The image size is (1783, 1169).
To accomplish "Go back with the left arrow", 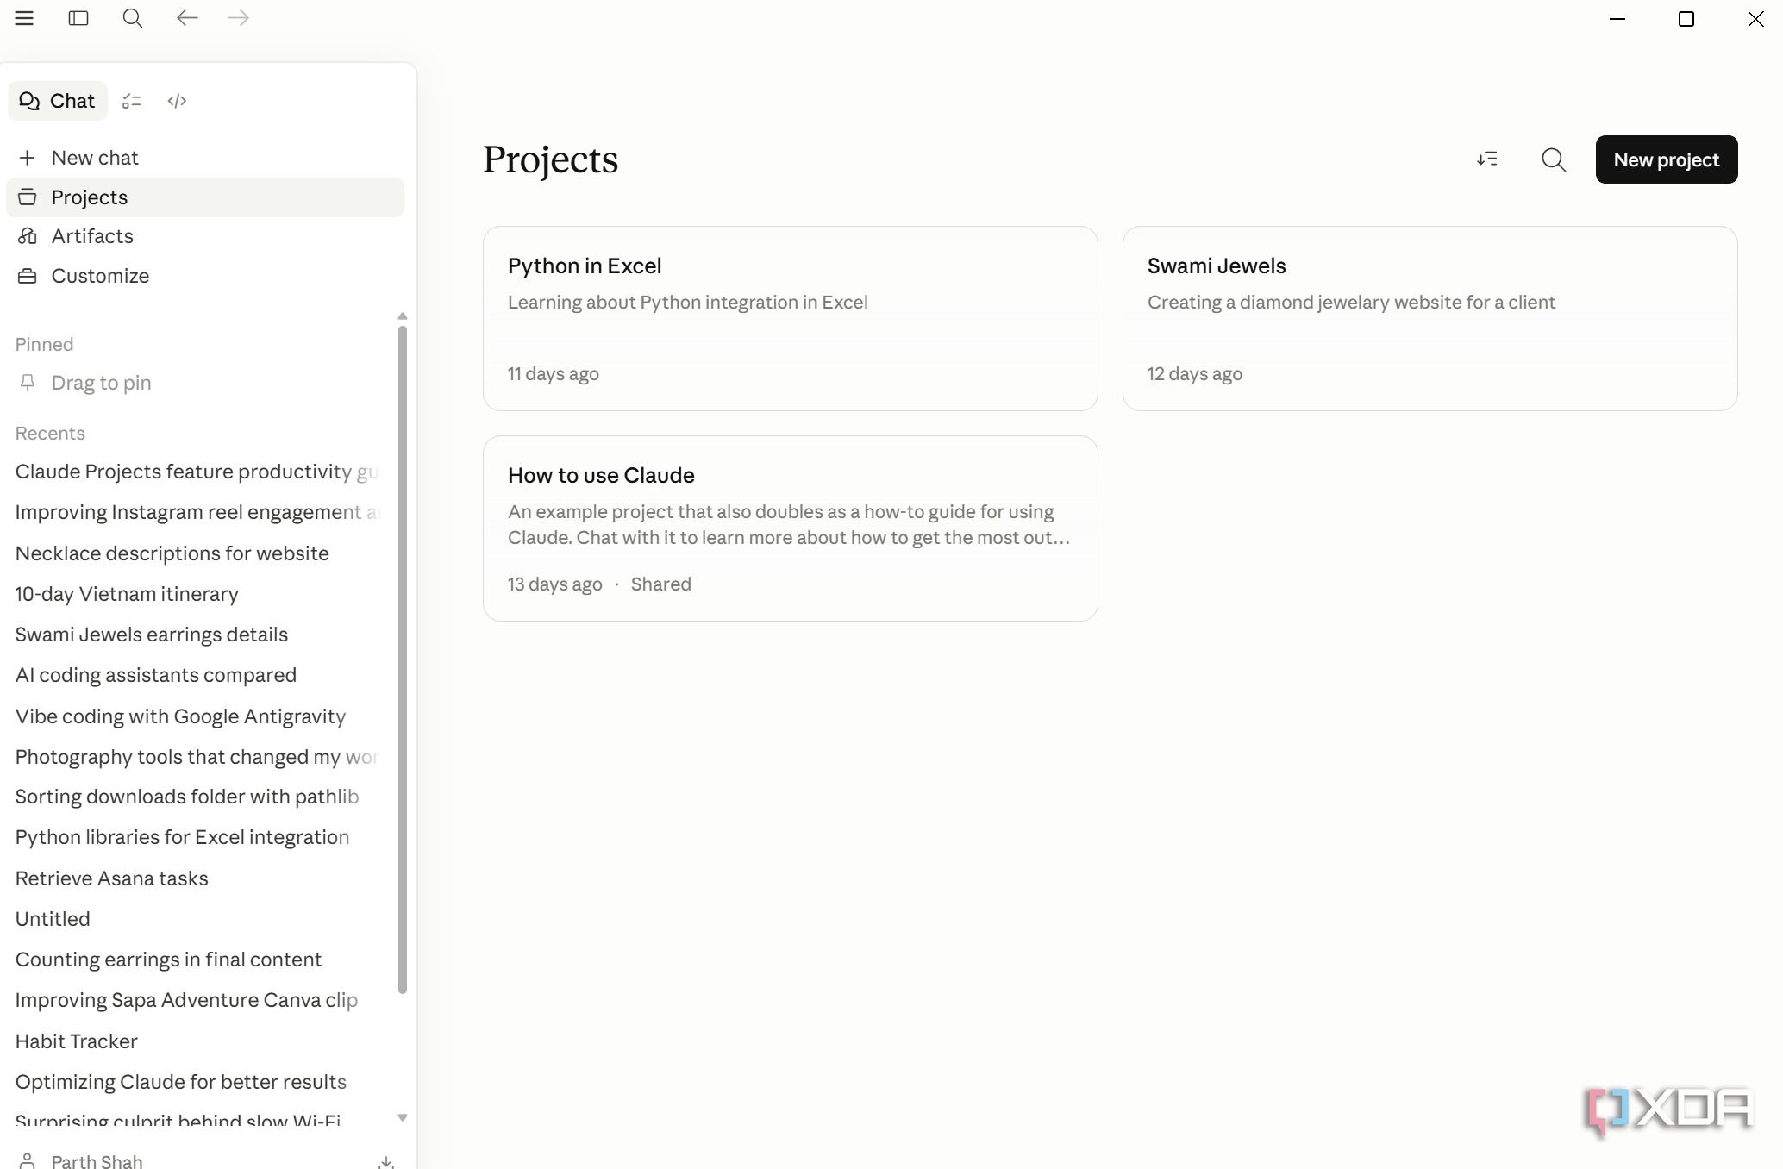I will pyautogui.click(x=187, y=18).
